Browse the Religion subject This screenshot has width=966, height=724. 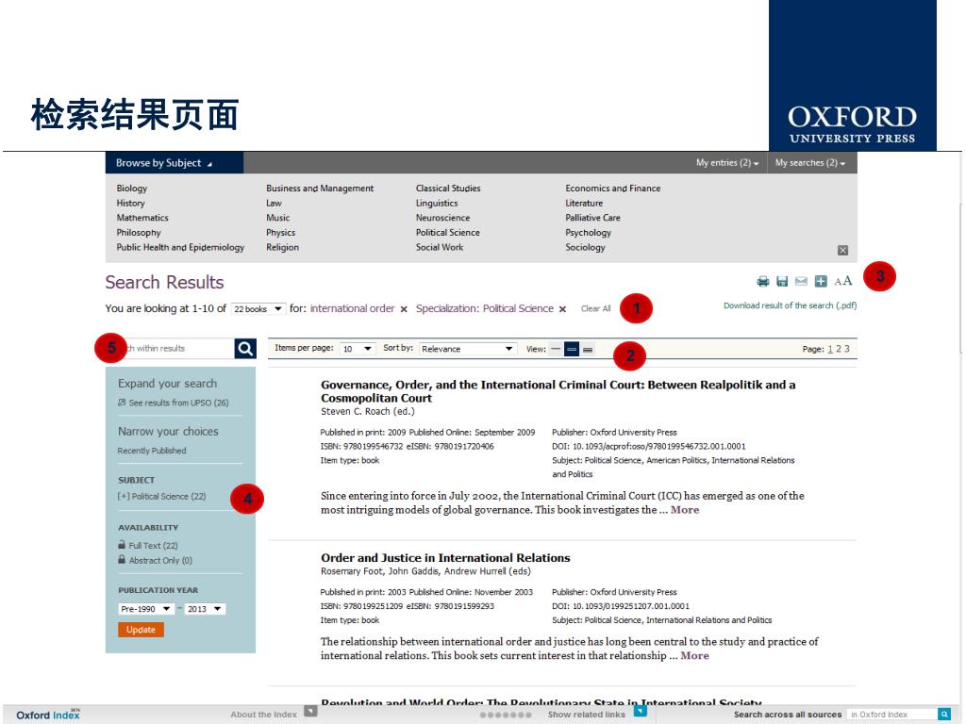point(282,248)
